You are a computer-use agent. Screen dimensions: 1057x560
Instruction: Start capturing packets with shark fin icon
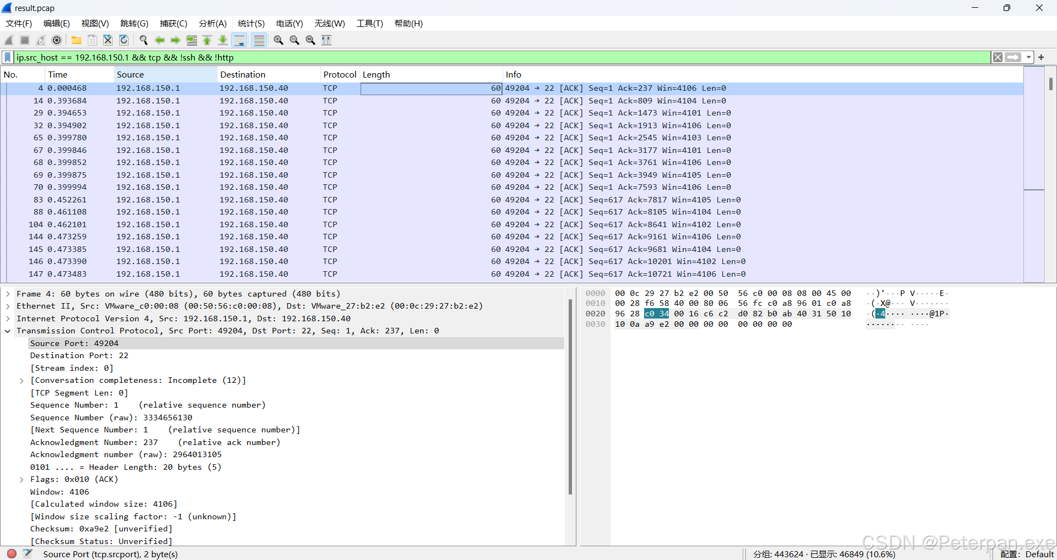pos(9,40)
